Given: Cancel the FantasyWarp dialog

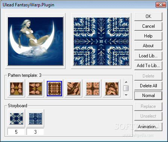Looking at the screenshot, I should pyautogui.click(x=148, y=26).
